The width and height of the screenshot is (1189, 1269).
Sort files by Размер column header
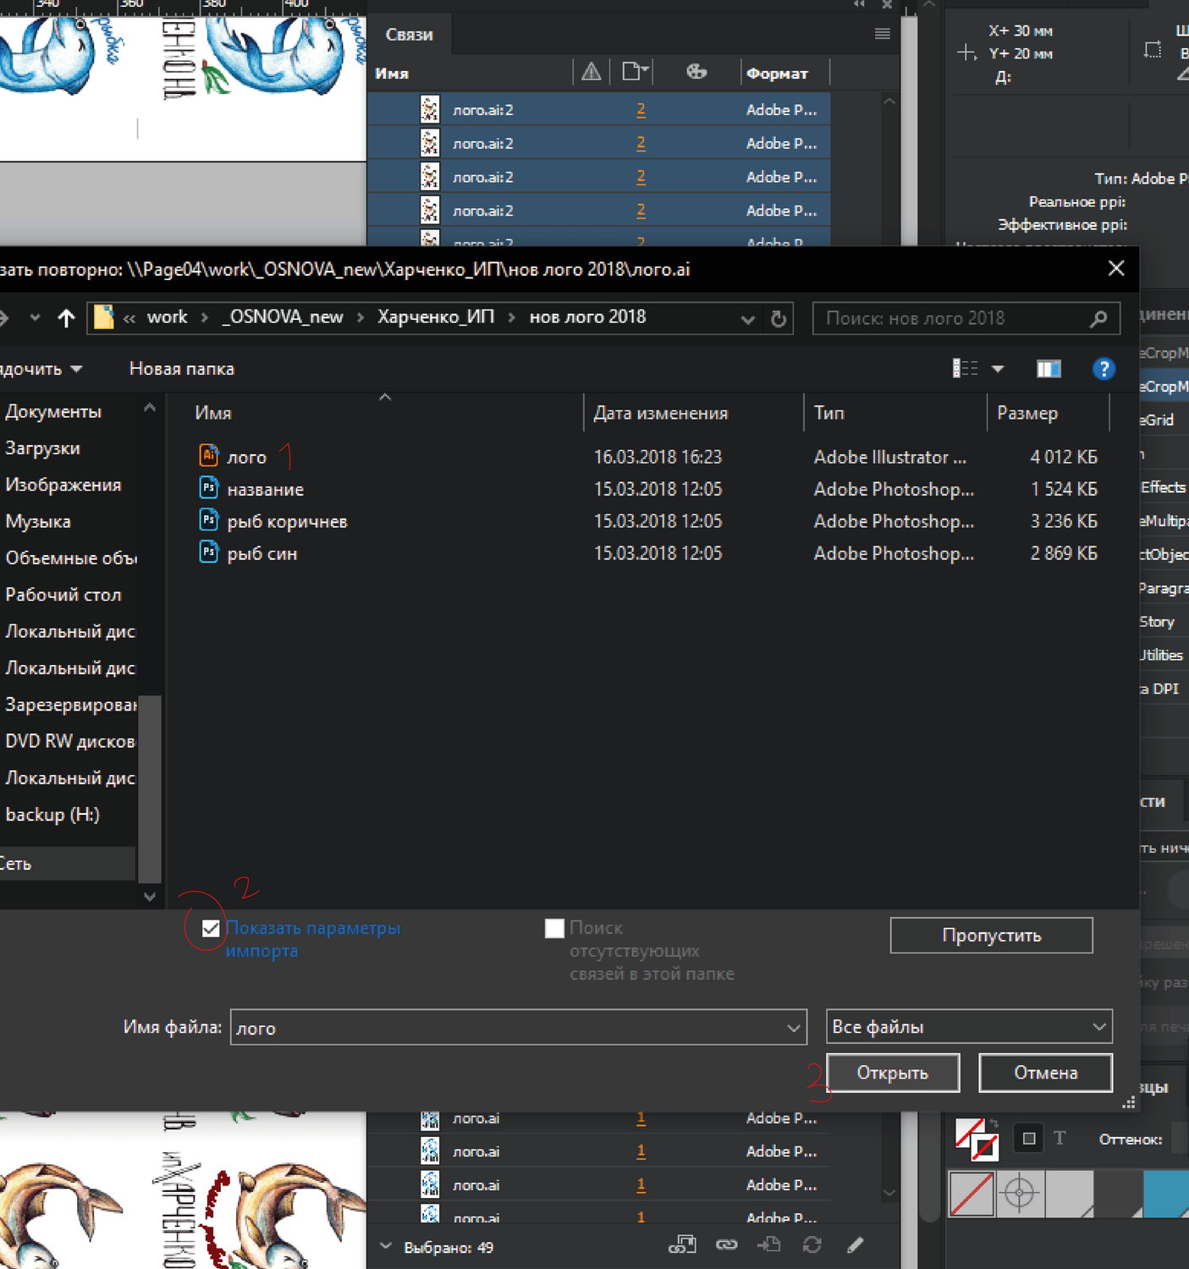point(1027,413)
